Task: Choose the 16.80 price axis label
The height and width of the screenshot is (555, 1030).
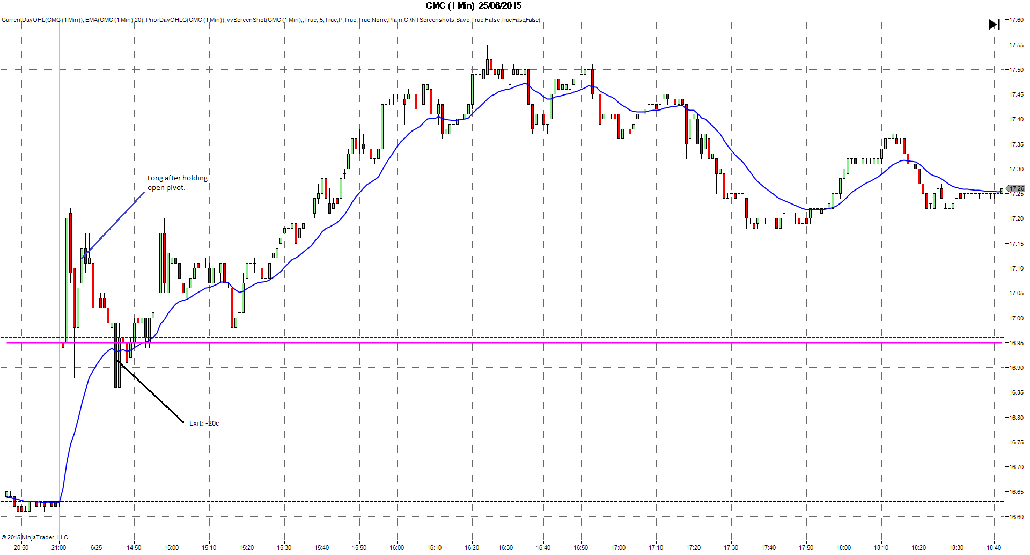Action: point(1016,418)
